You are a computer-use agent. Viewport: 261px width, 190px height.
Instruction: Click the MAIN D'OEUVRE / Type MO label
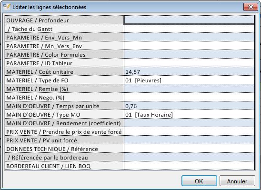coord(43,115)
